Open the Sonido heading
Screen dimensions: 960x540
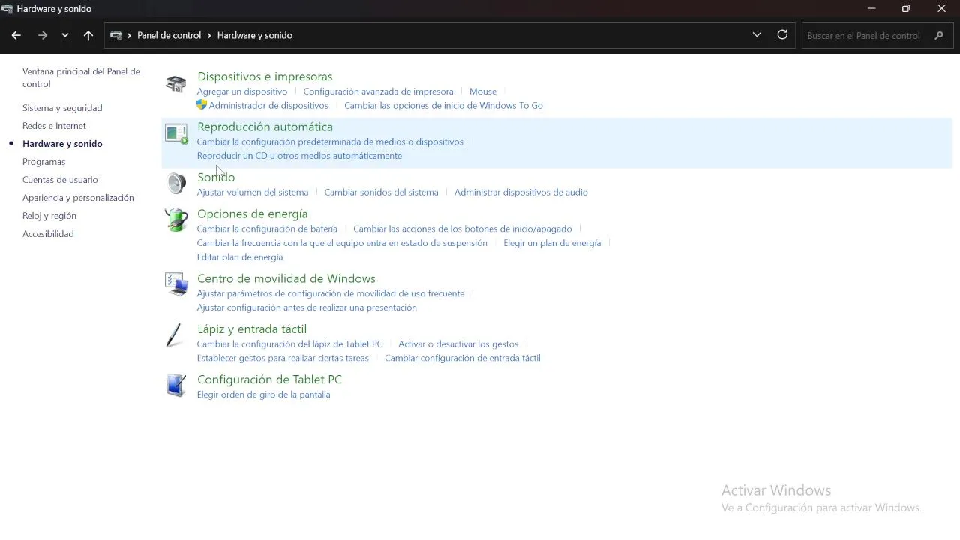coord(216,177)
